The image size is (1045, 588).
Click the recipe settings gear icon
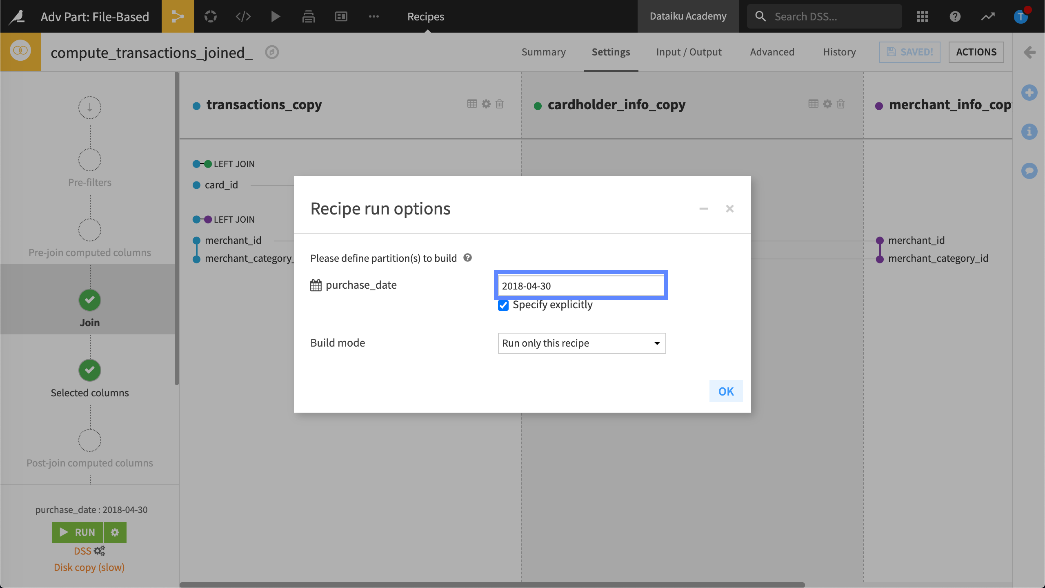(x=115, y=532)
